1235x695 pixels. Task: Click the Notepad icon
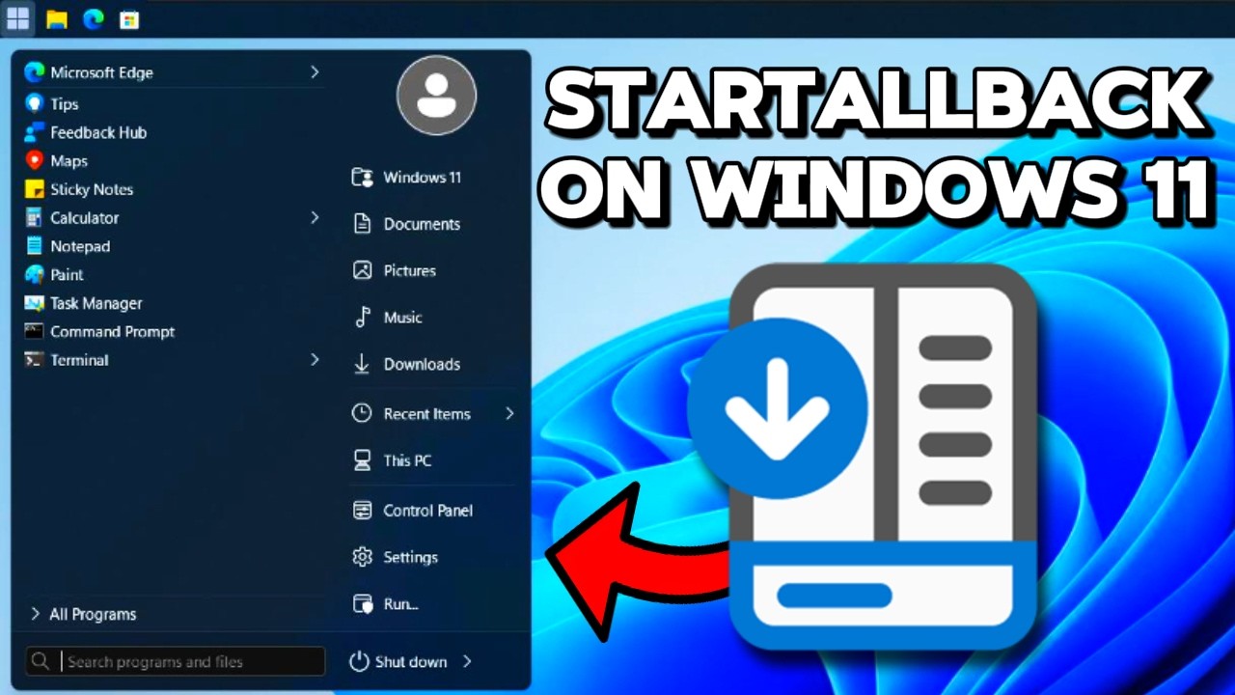pyautogui.click(x=35, y=246)
